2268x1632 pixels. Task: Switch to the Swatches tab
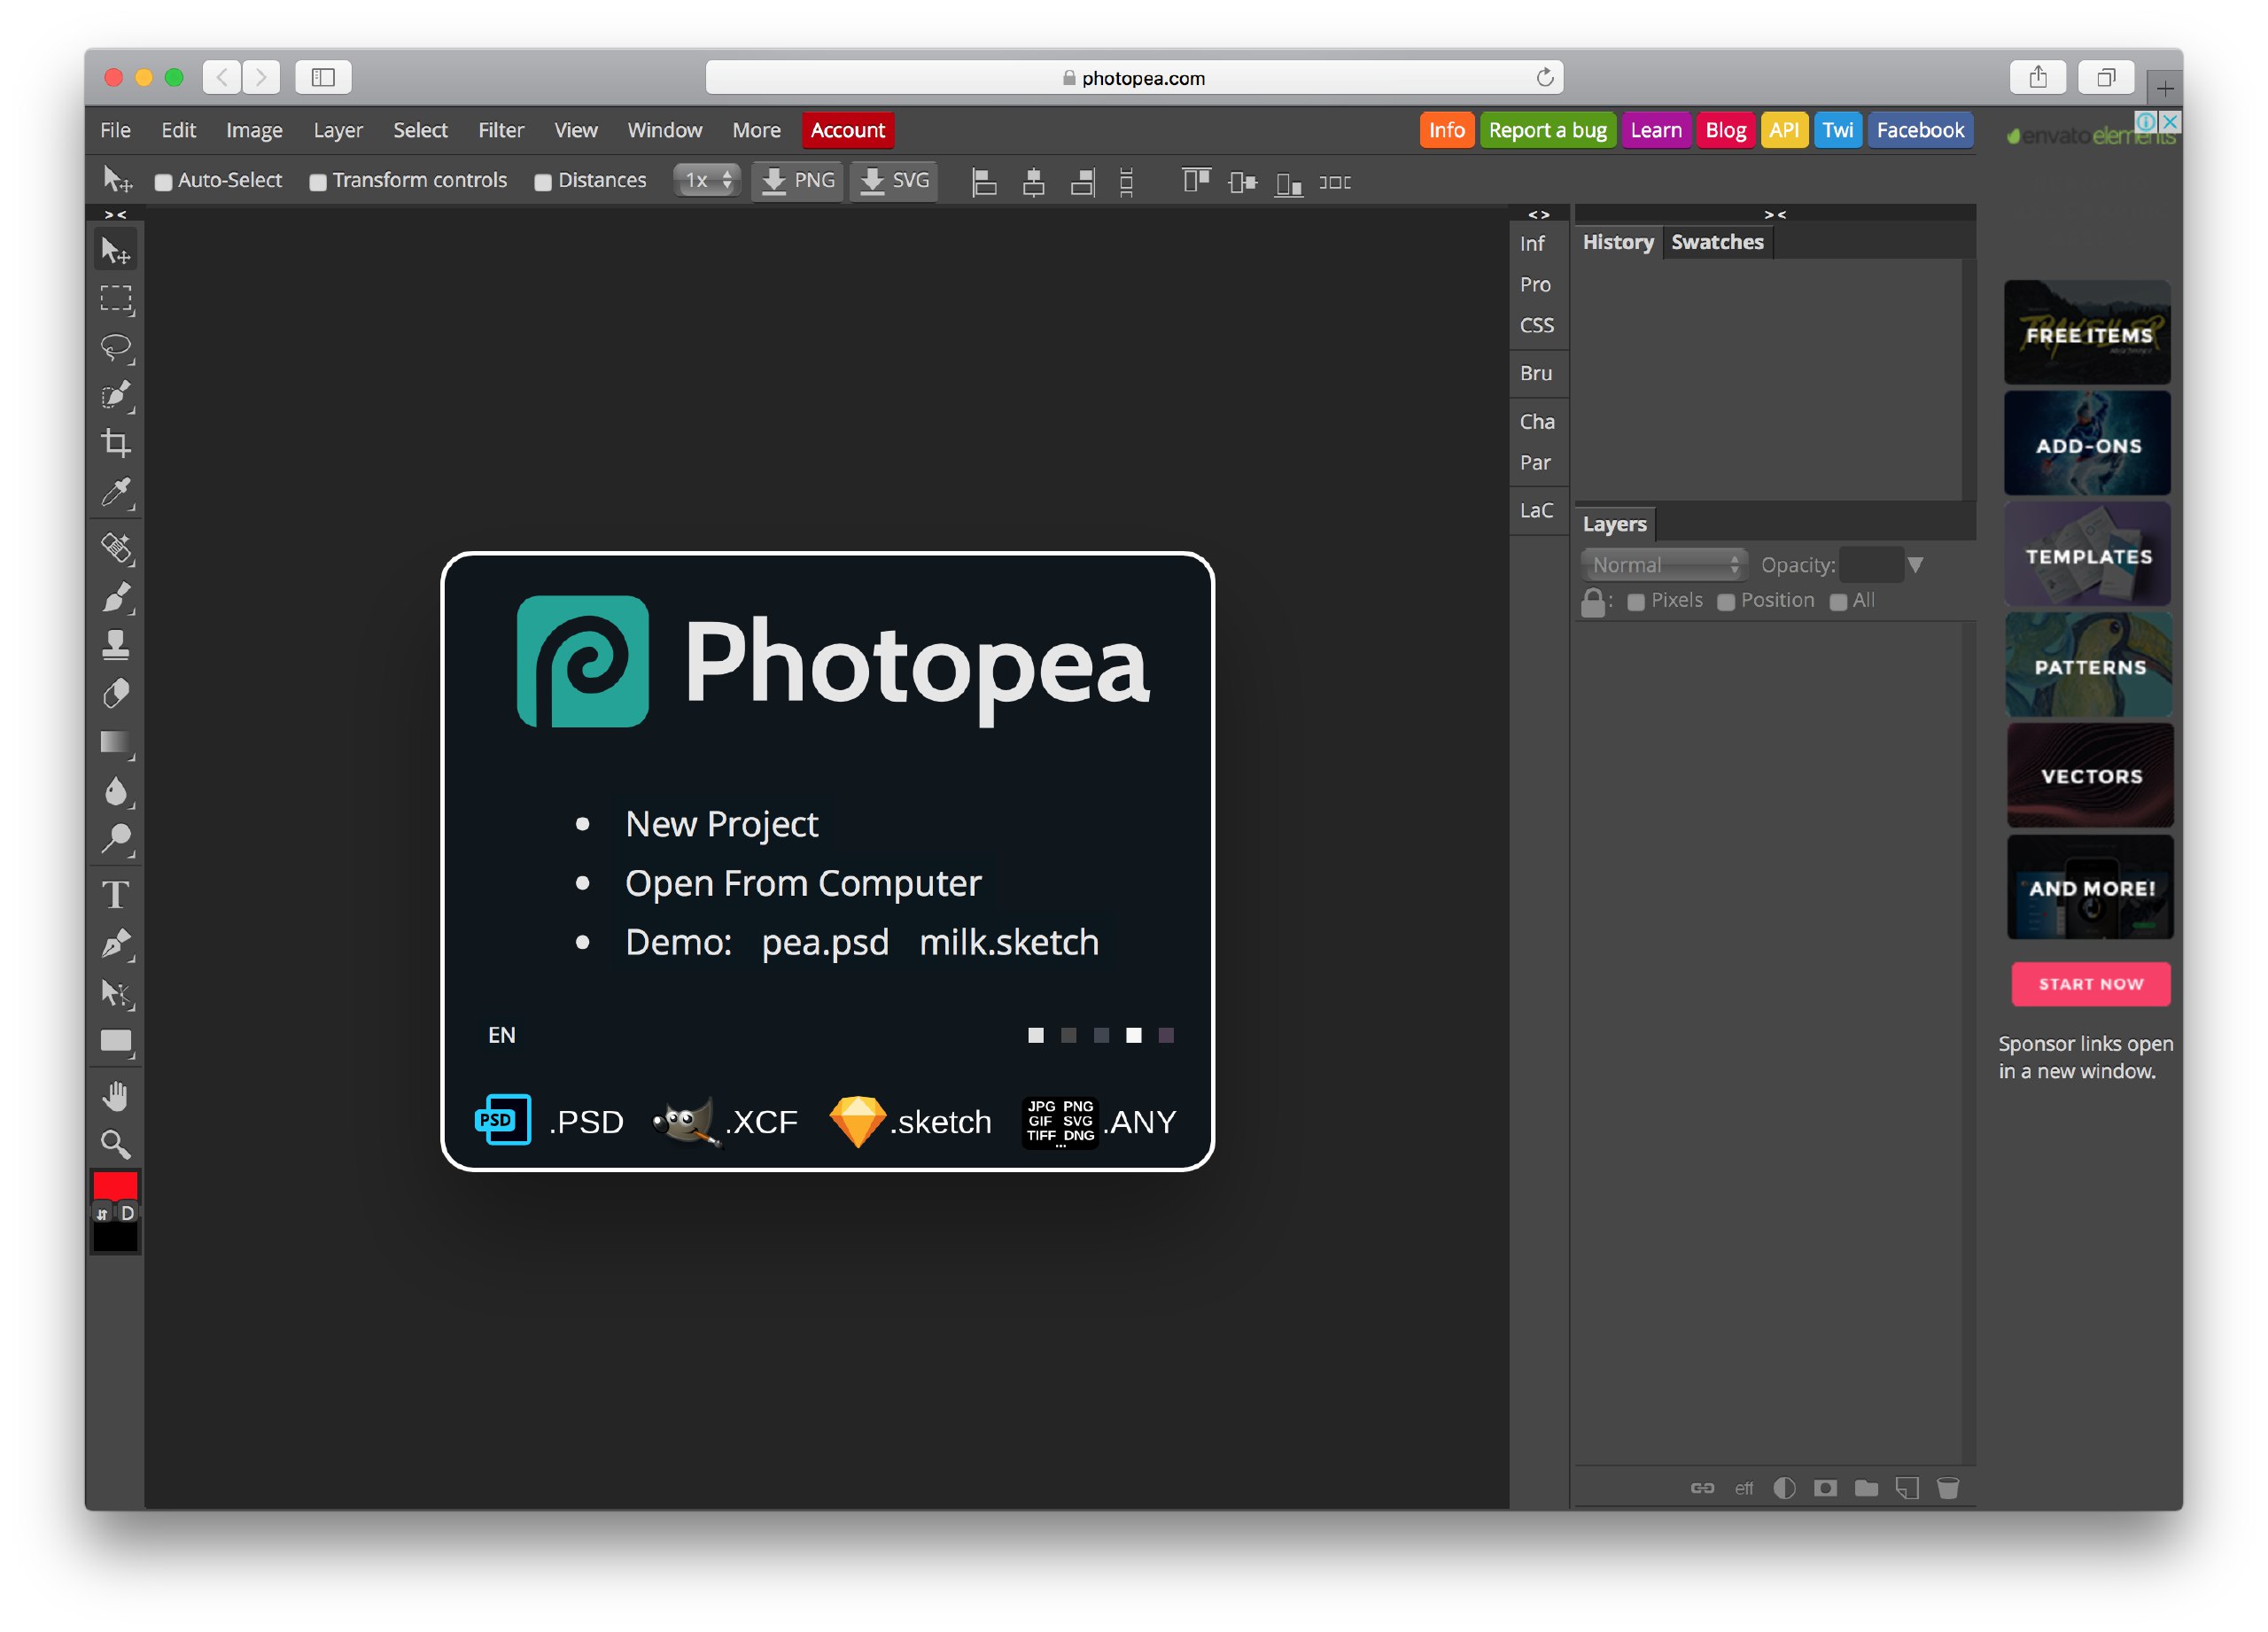tap(1717, 242)
